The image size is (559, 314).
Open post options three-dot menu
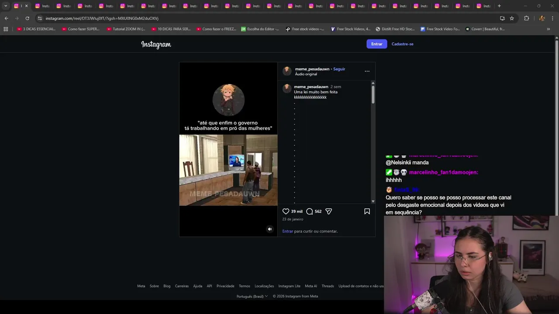click(x=367, y=71)
